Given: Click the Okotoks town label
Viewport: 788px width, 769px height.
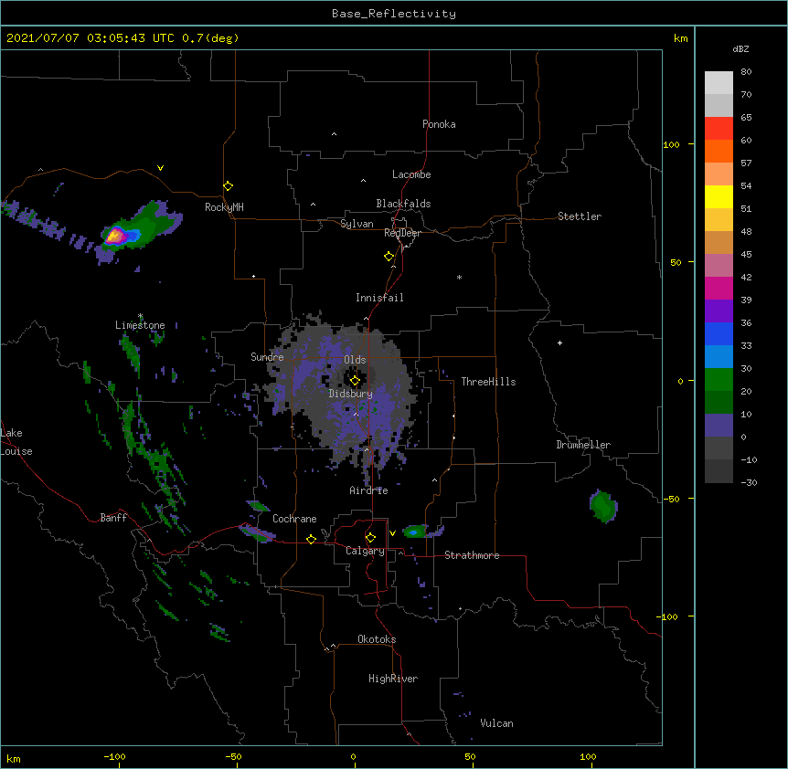Looking at the screenshot, I should click(x=377, y=639).
